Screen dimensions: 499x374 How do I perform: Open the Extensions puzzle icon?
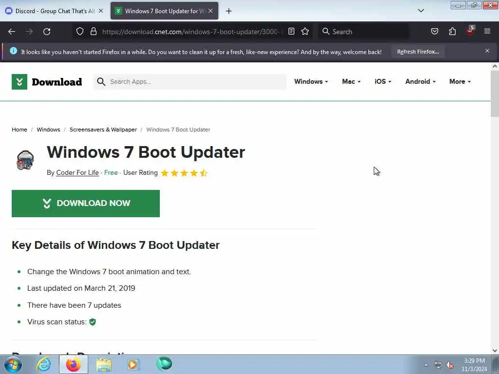(x=452, y=31)
